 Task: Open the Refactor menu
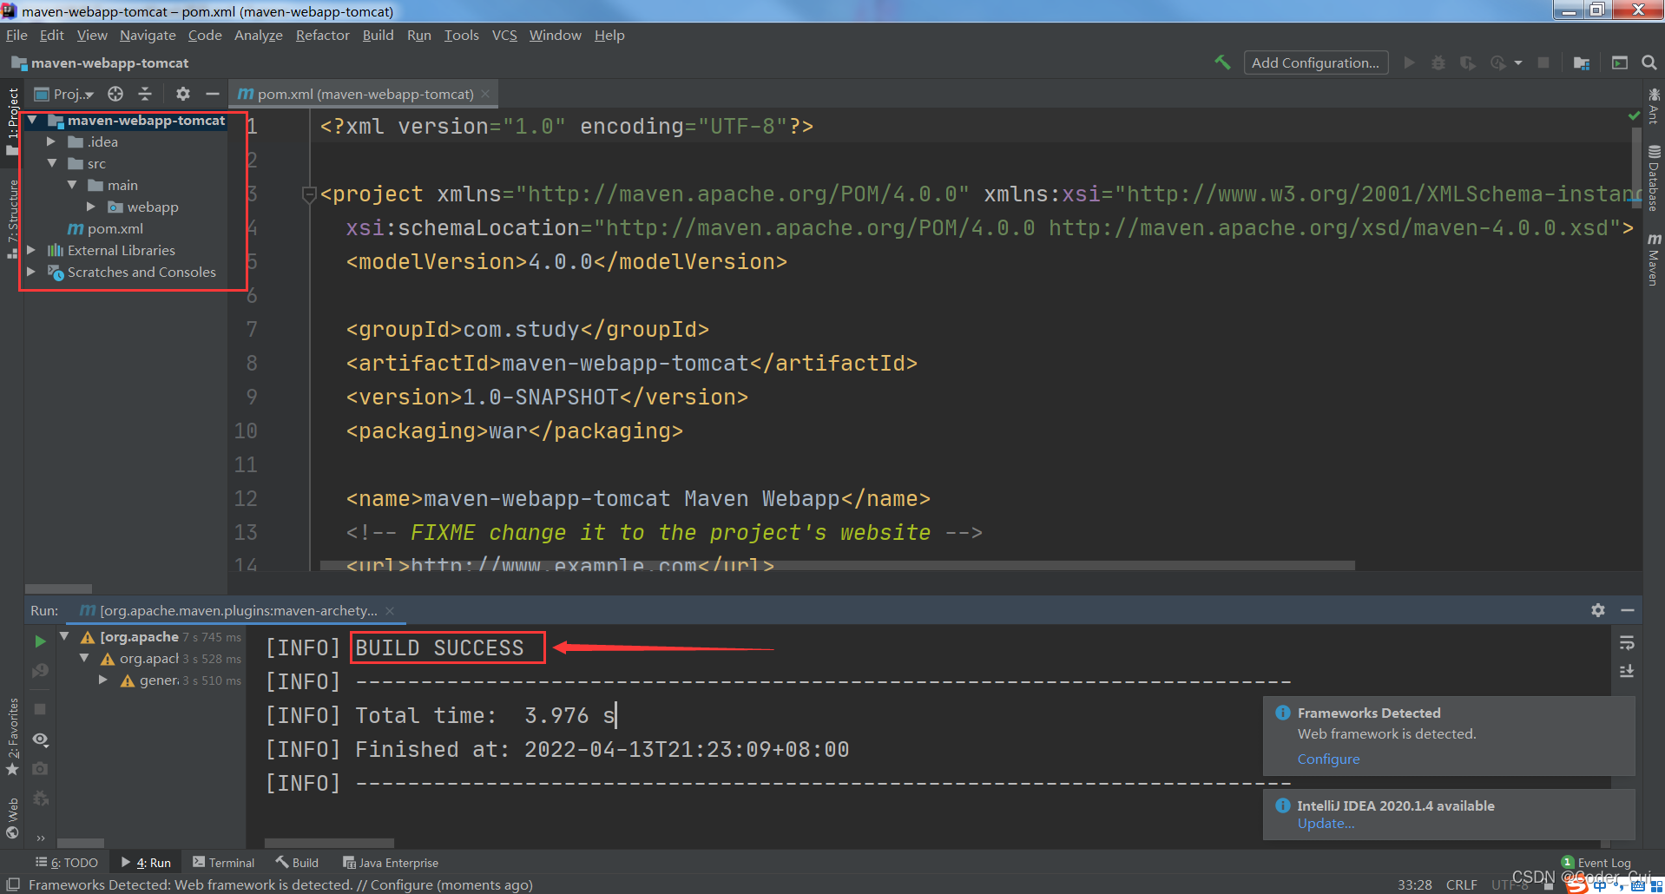[x=322, y=35]
